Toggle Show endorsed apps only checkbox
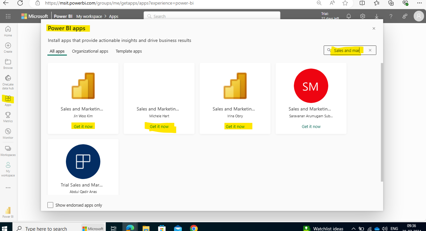This screenshot has width=426, height=231. 50,205
